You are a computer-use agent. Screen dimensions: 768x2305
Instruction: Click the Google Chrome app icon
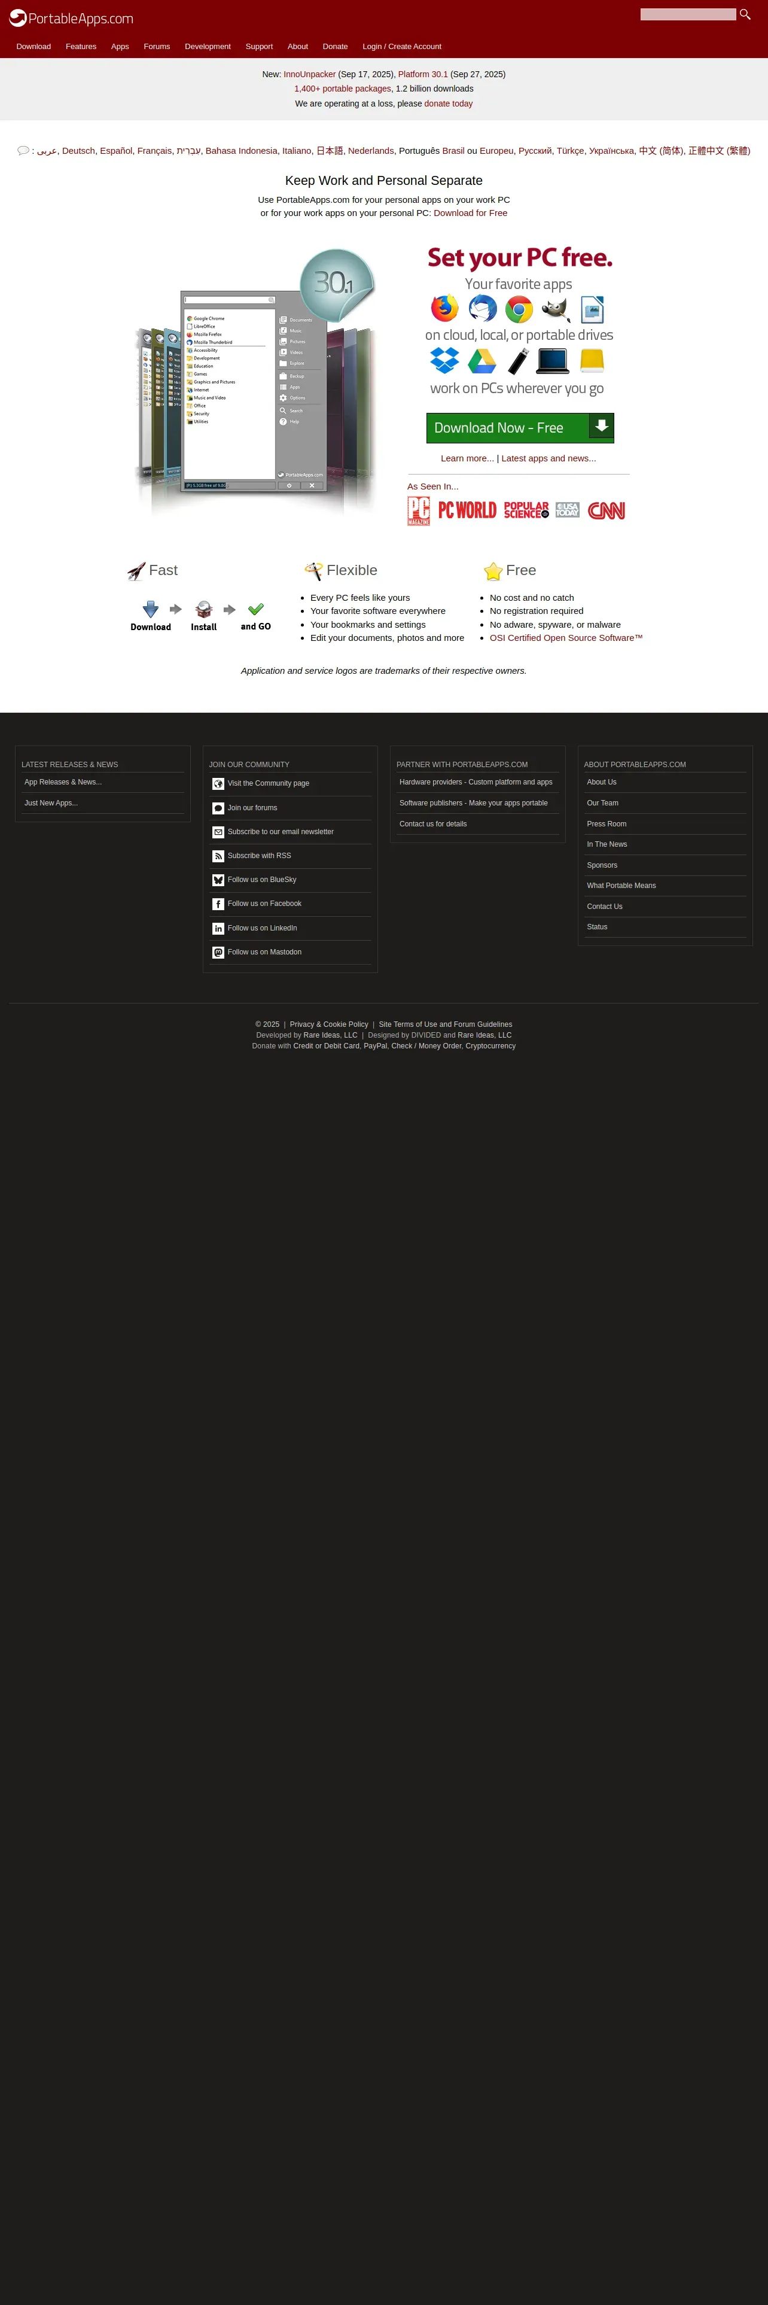tap(519, 309)
